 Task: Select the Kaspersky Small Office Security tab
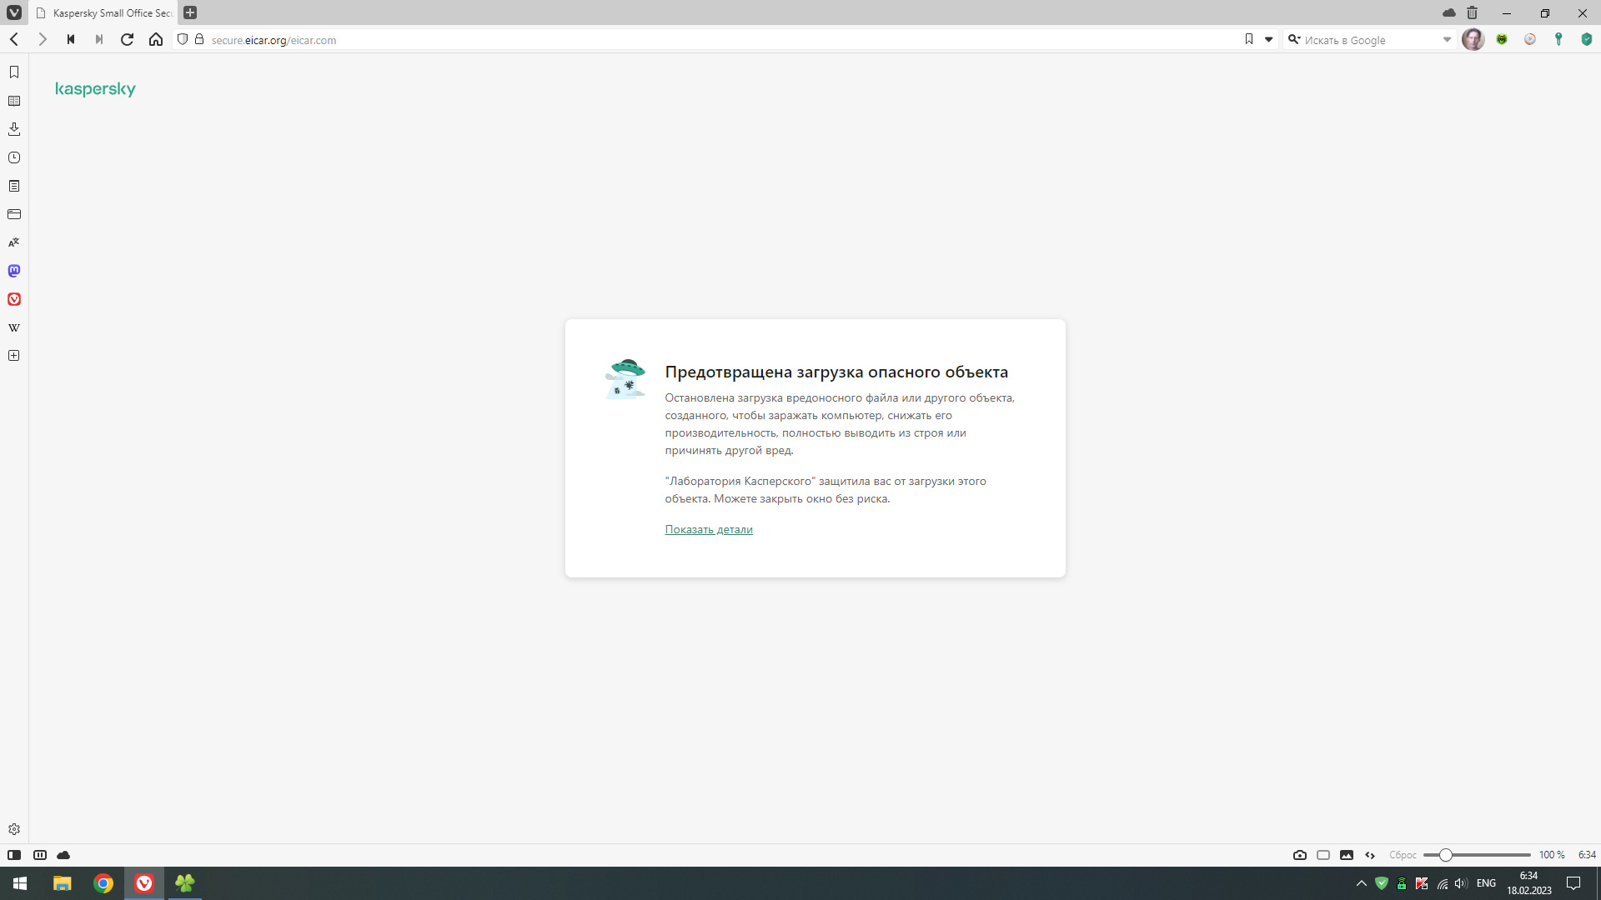[105, 12]
